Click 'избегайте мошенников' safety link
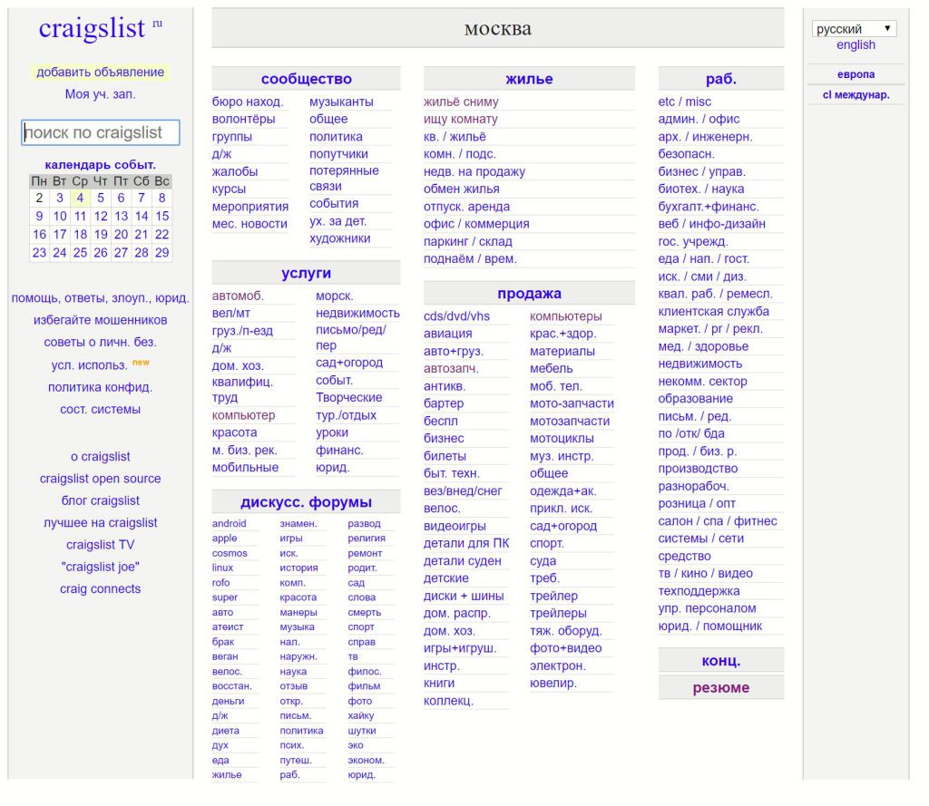The image size is (929, 806). tap(100, 320)
